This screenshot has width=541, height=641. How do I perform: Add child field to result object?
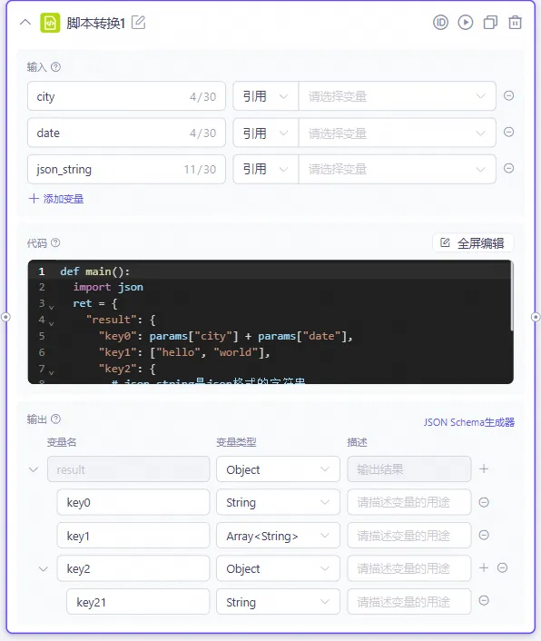(x=484, y=468)
